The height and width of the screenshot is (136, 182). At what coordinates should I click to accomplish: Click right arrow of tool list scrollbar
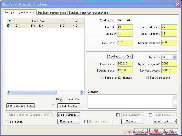[x=82, y=92]
